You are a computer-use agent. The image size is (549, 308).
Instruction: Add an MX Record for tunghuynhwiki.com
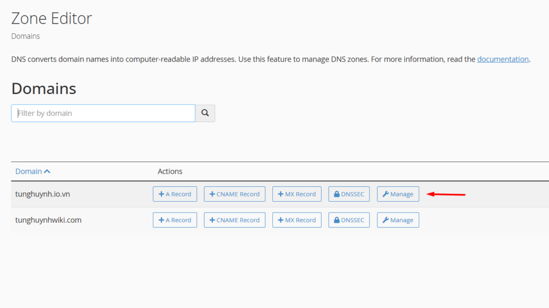(296, 220)
